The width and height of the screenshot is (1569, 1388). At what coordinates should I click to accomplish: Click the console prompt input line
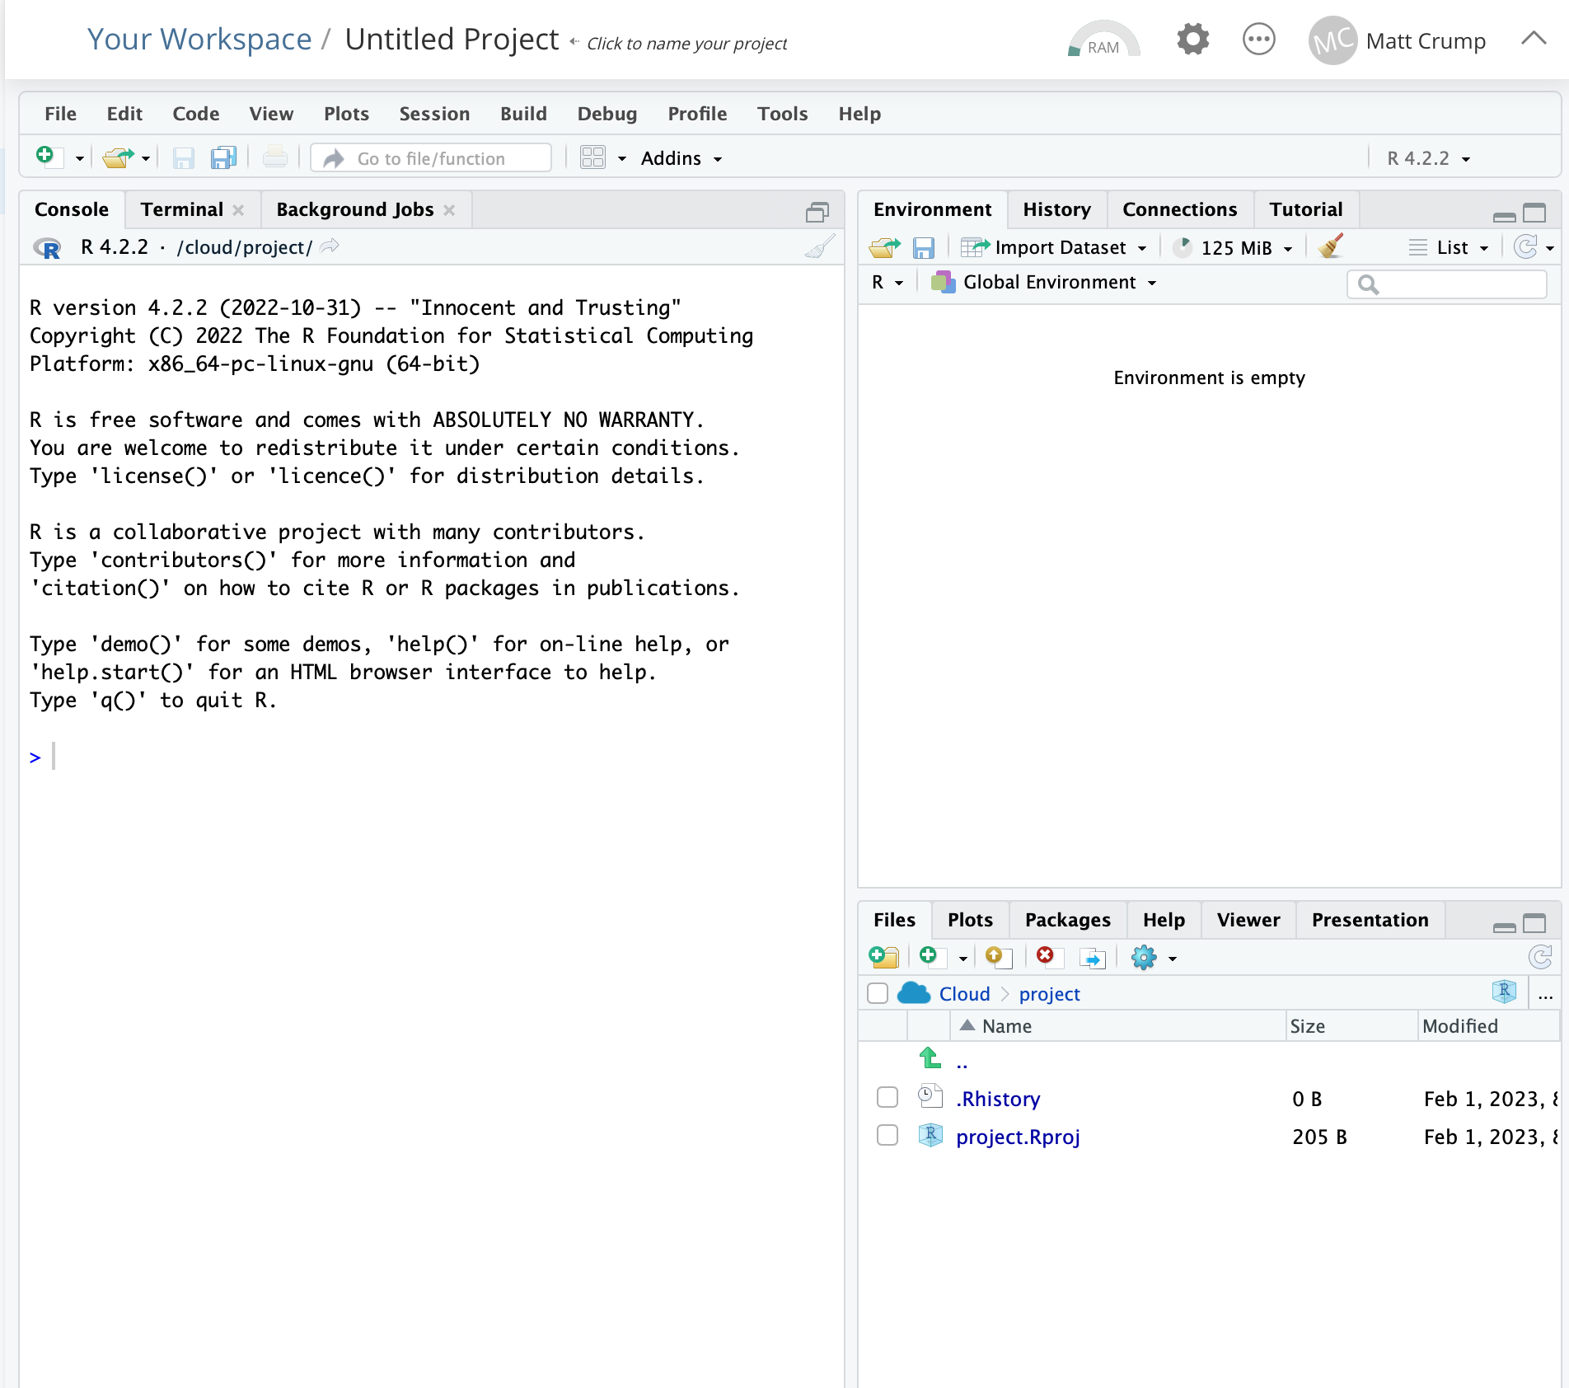pos(432,757)
